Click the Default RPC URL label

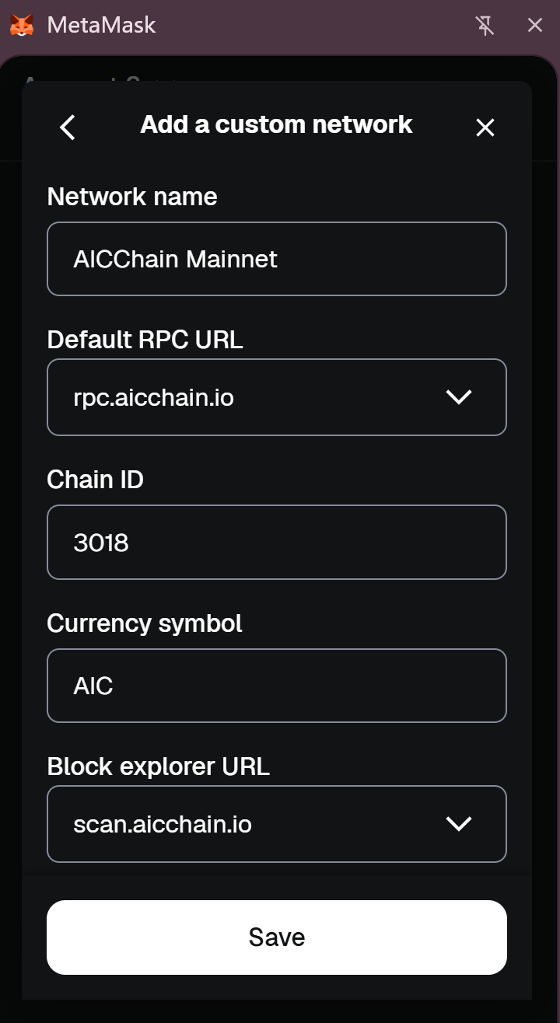(145, 340)
